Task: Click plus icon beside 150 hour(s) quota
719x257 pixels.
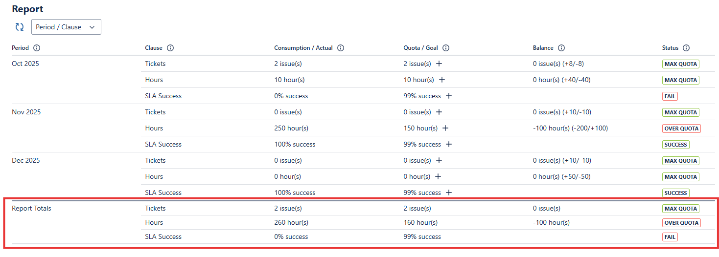Action: (445, 128)
